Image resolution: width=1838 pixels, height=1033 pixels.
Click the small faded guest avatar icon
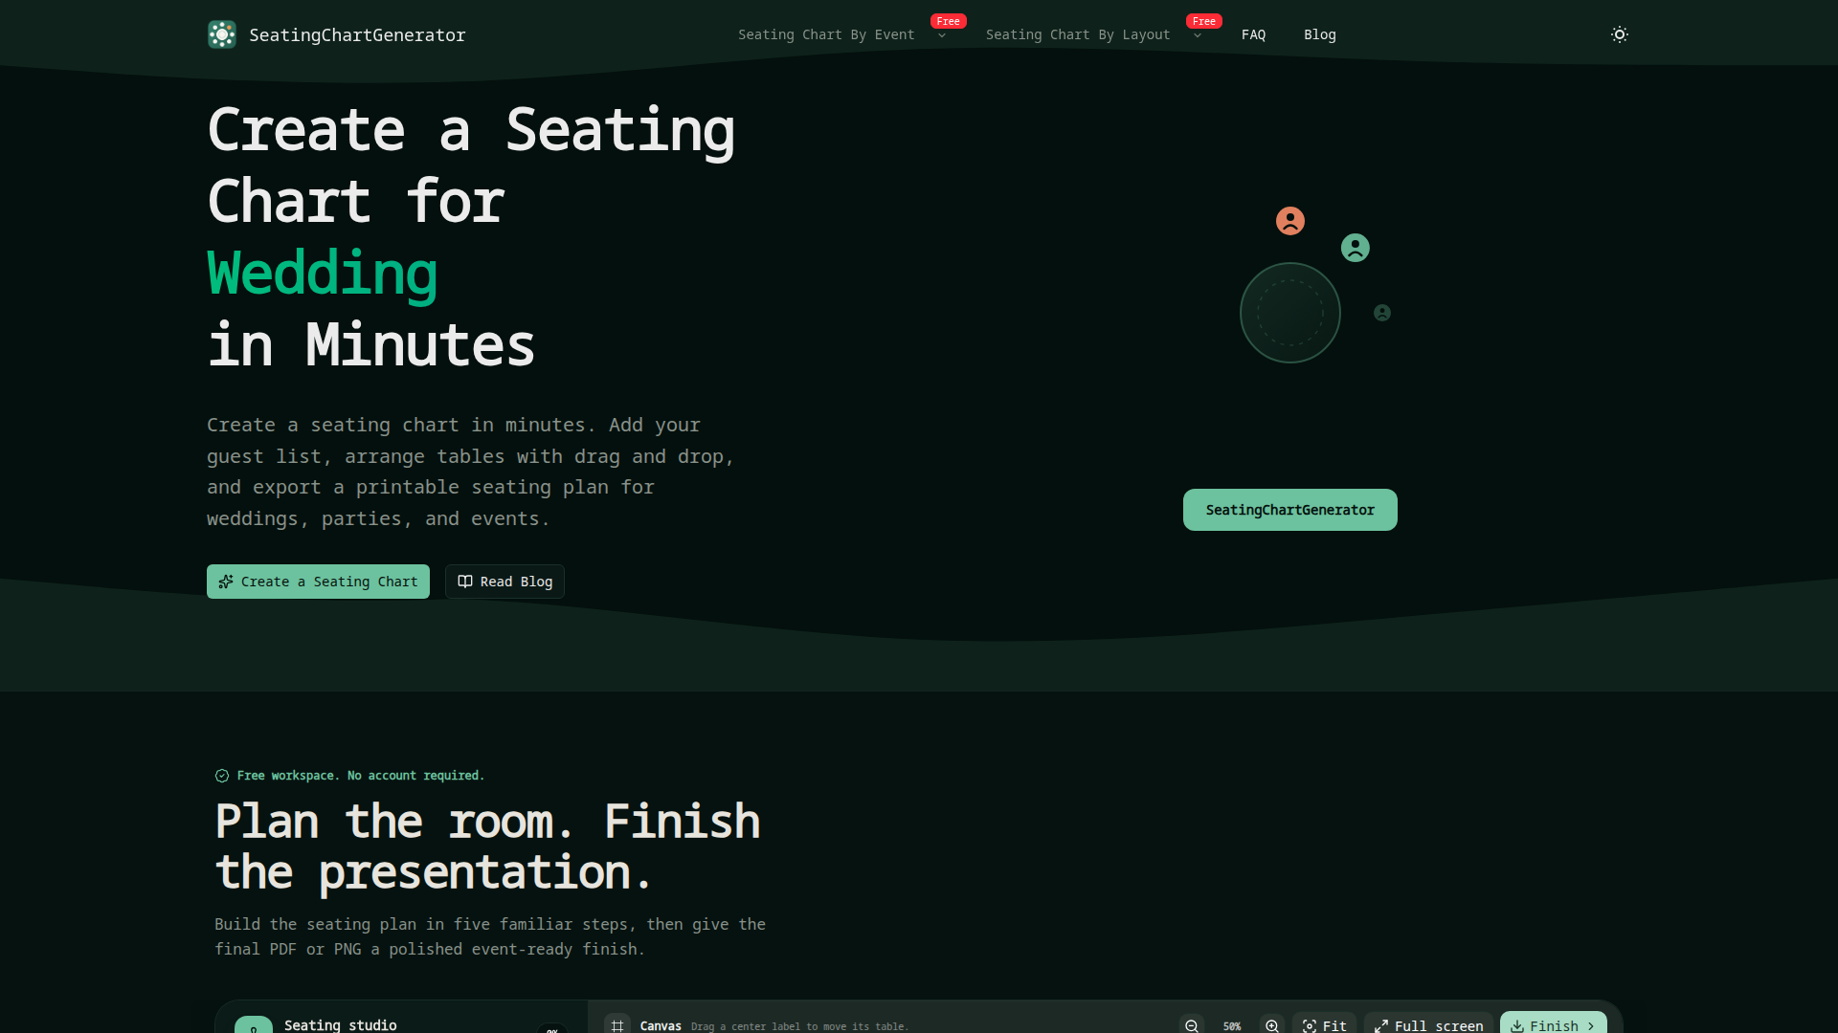1382,313
